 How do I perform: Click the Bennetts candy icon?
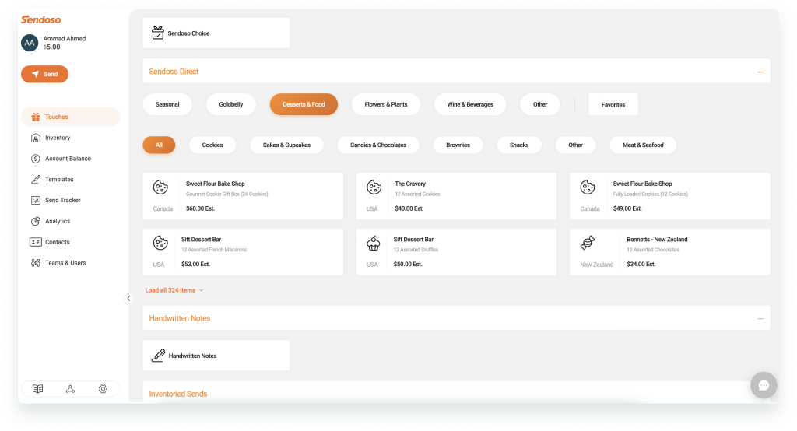click(588, 243)
